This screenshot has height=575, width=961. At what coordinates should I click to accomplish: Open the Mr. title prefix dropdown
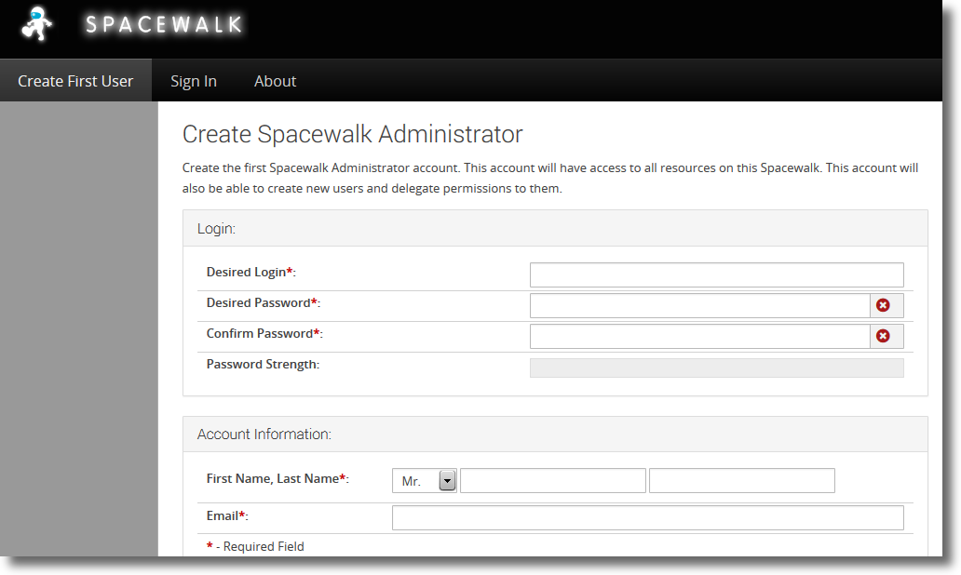(x=424, y=481)
